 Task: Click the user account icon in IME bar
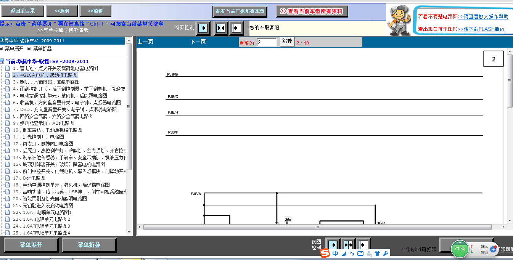pos(369,254)
